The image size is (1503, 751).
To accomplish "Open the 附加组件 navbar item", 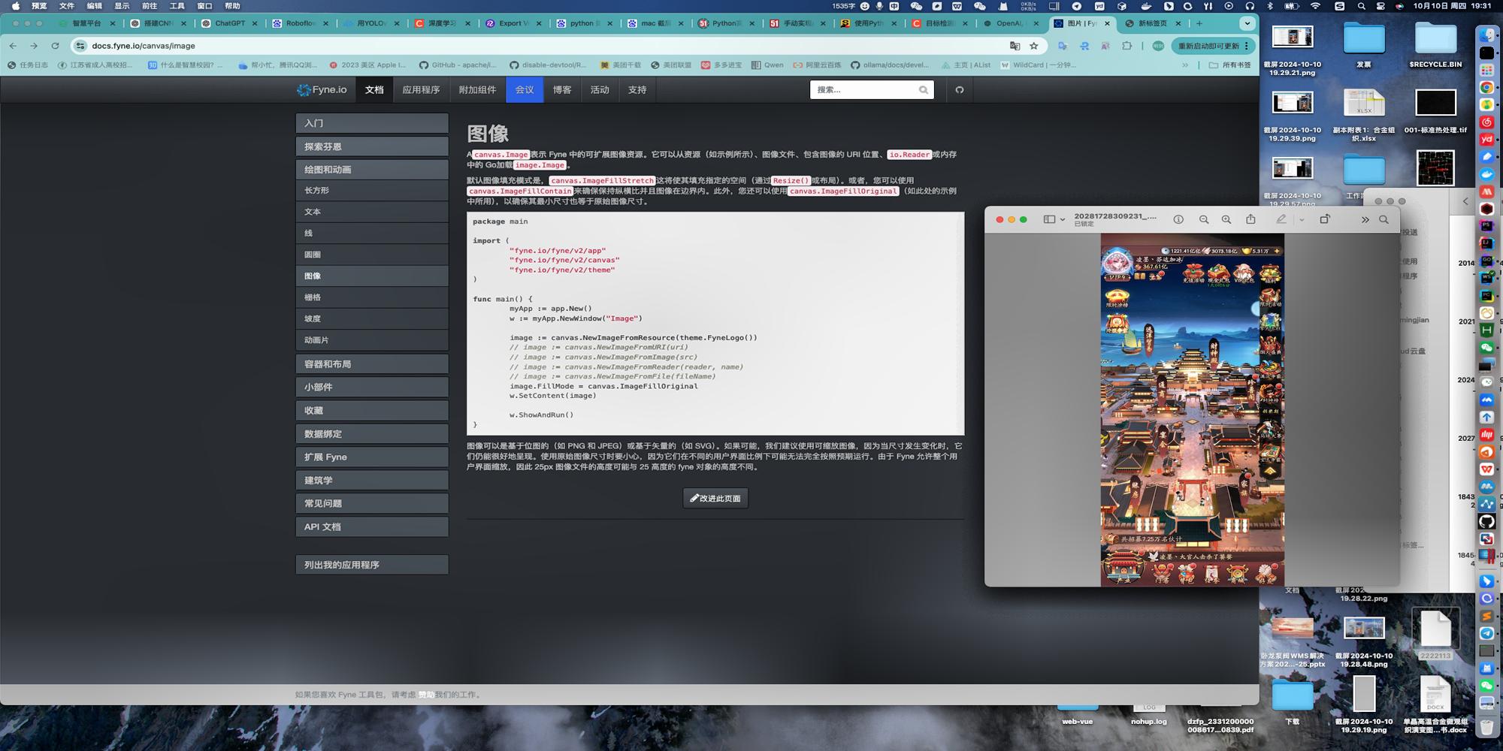I will click(477, 90).
